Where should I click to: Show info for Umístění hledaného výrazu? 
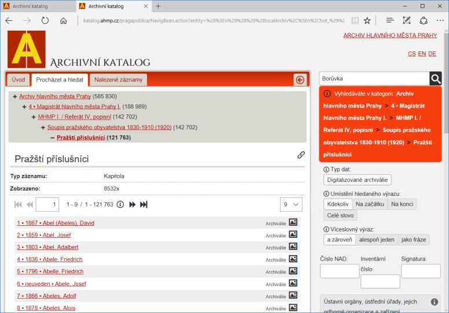click(326, 194)
